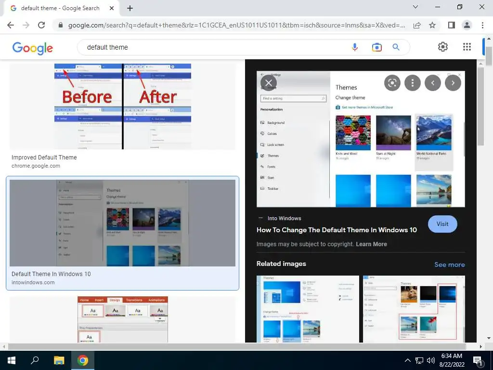Open the How To Change The Default Theme title

(337, 230)
